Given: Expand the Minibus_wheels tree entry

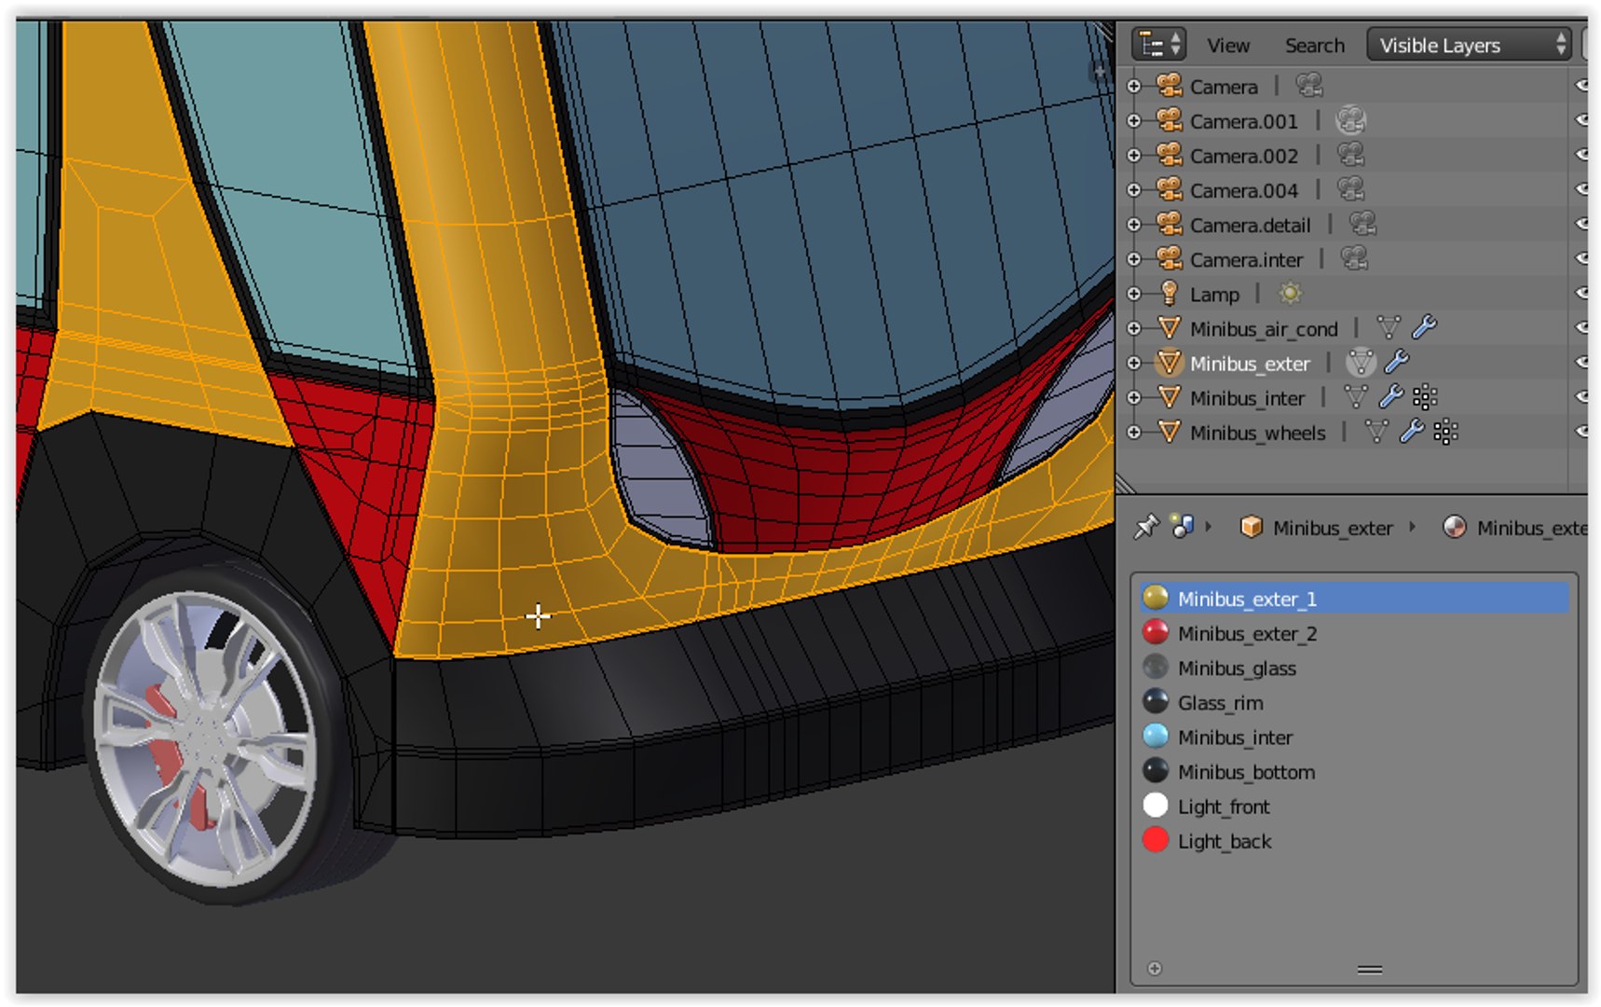Looking at the screenshot, I should pos(1133,432).
